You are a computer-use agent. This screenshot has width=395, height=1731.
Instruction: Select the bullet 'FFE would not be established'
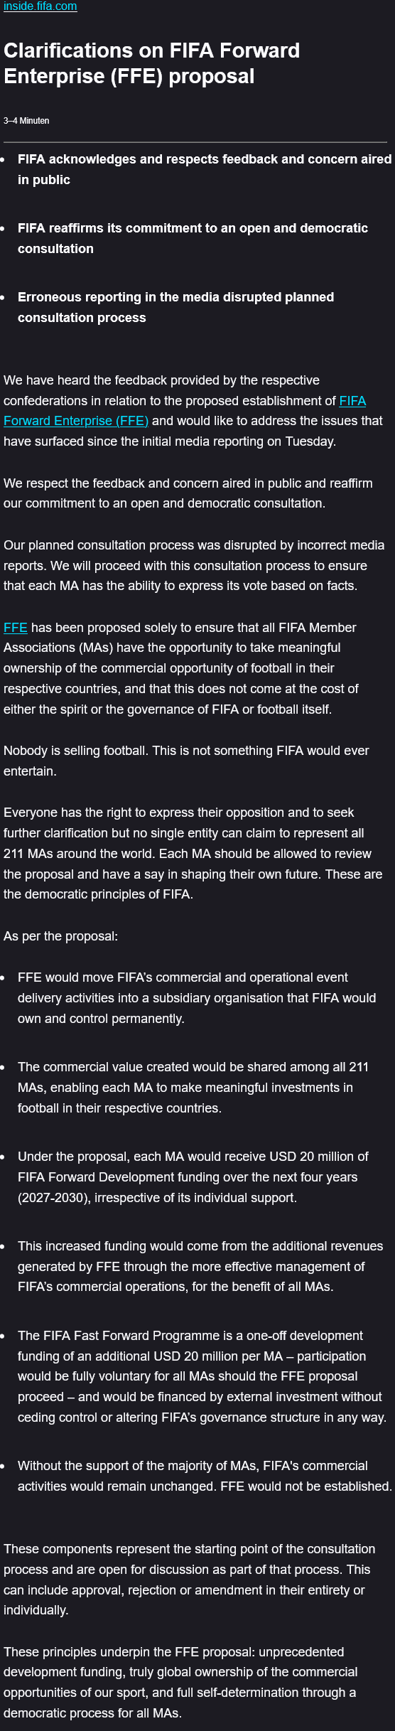(x=205, y=1476)
